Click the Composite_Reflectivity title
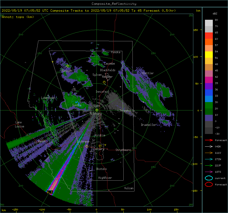Screen dimensions: 228x213 click(x=114, y=4)
